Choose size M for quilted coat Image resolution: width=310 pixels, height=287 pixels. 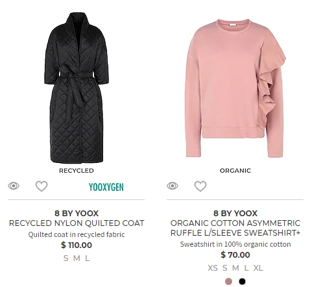[x=77, y=258]
